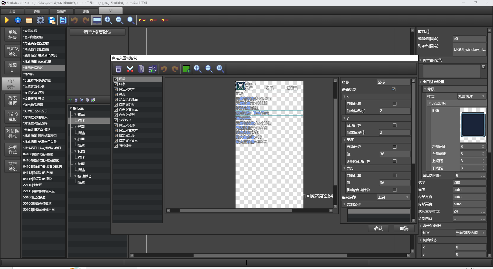Click the 清空/恢复默认 button

pyautogui.click(x=98, y=32)
